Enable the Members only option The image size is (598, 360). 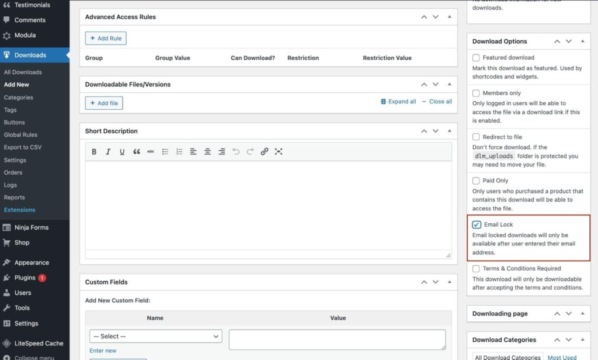477,93
